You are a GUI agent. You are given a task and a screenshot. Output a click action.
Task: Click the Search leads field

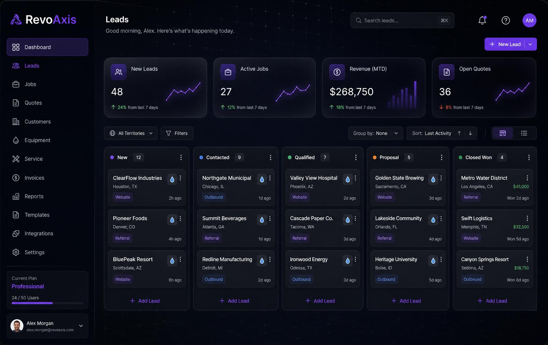pos(402,21)
